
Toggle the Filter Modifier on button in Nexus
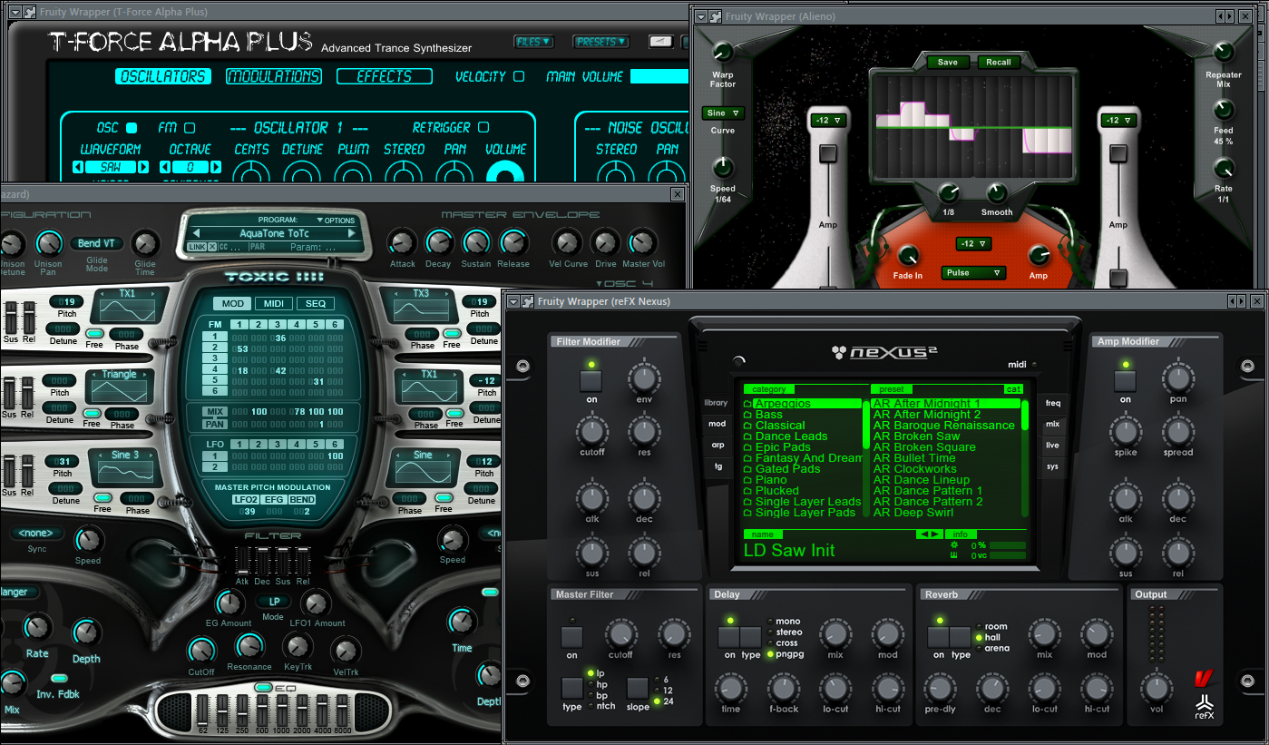591,381
